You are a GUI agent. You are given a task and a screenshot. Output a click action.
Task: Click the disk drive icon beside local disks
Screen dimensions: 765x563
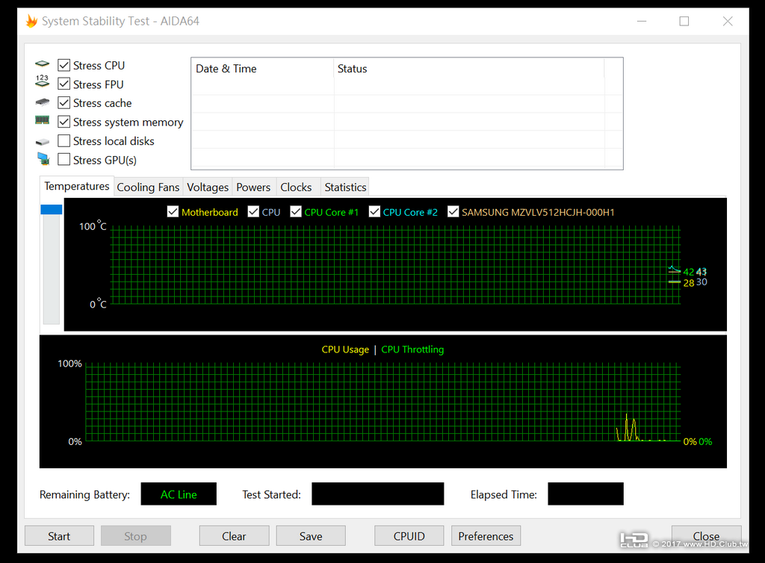tap(43, 142)
